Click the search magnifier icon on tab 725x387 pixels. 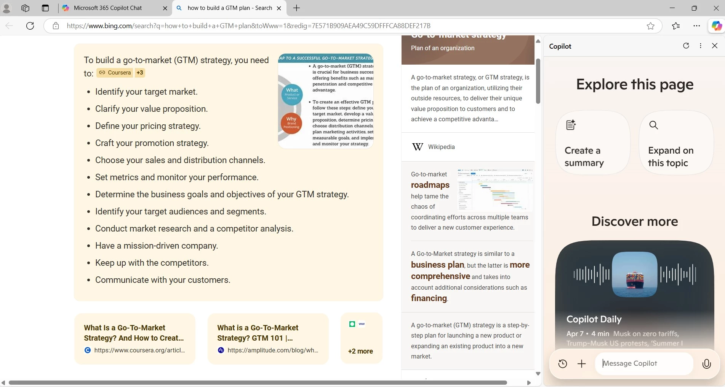click(179, 8)
